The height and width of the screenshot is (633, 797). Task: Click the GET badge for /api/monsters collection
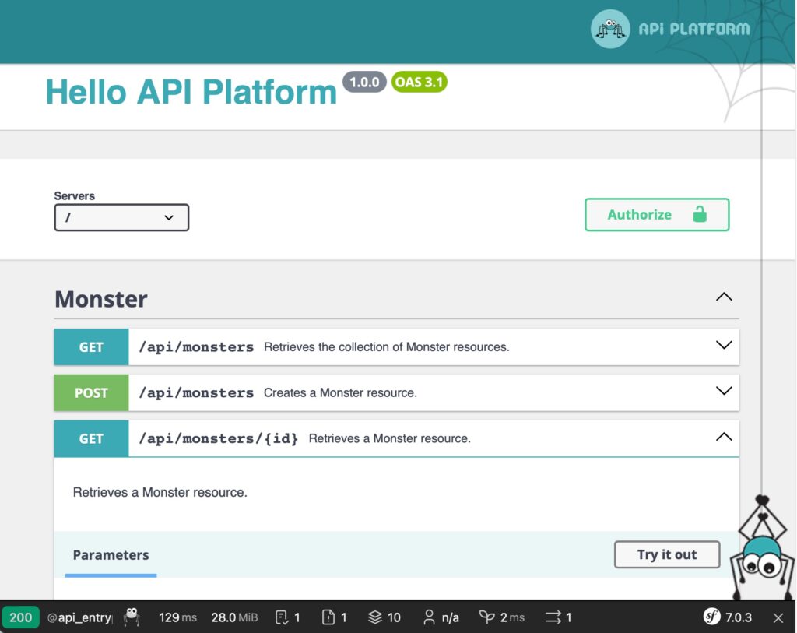(x=91, y=346)
